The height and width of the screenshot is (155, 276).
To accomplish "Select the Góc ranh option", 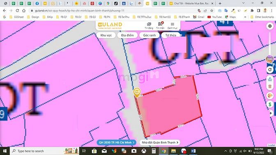I will click(x=149, y=35).
